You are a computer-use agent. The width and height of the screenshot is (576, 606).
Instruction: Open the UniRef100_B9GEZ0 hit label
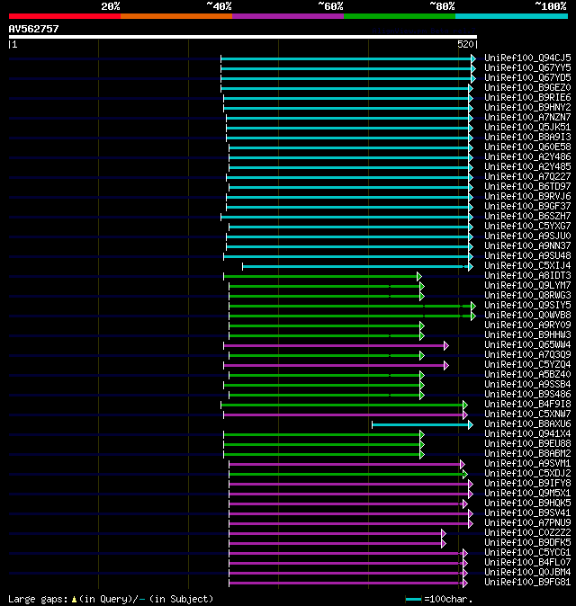(x=527, y=88)
